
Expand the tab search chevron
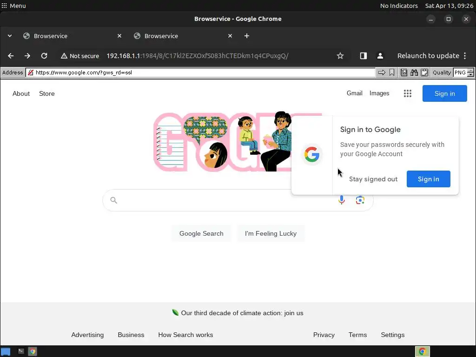(x=10, y=36)
